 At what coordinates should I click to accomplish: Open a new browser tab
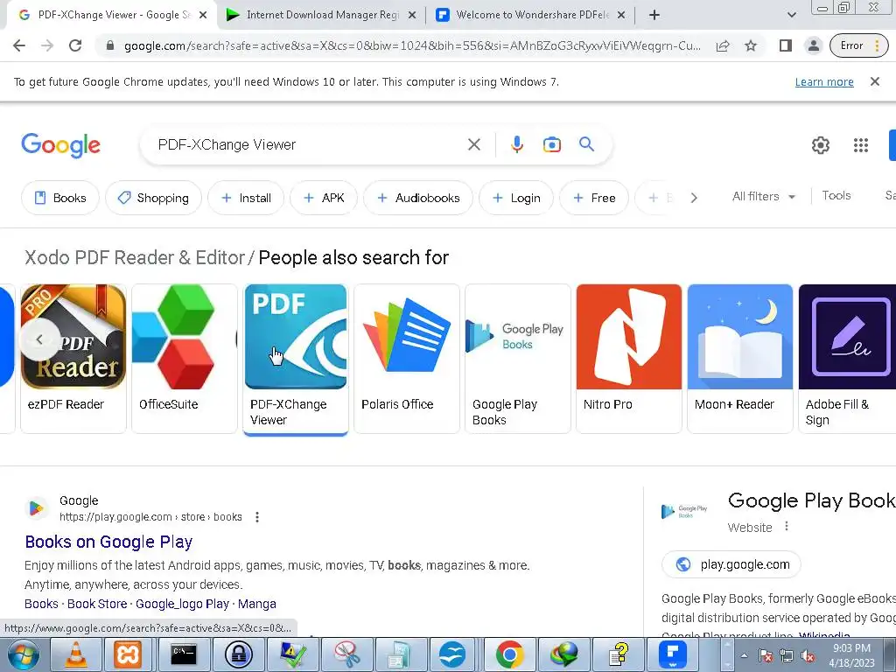654,15
